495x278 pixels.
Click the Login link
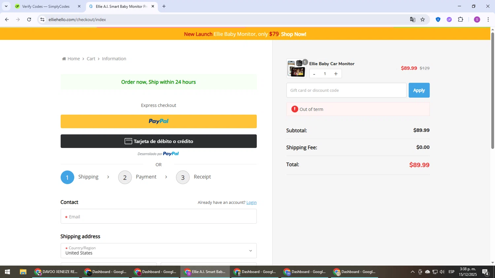coord(251,203)
